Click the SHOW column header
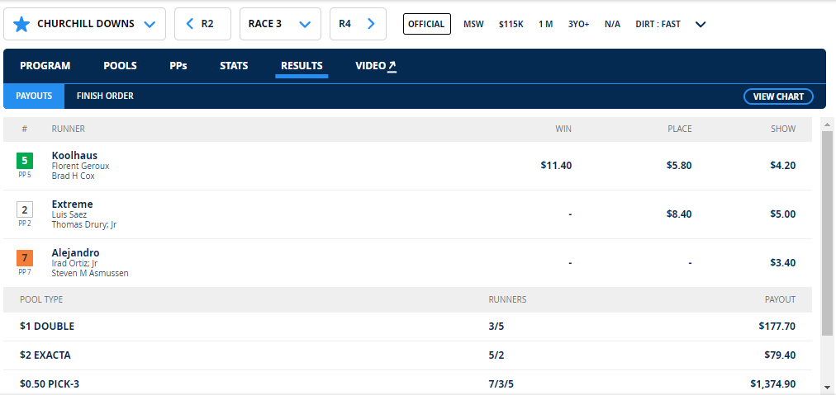 pos(783,129)
